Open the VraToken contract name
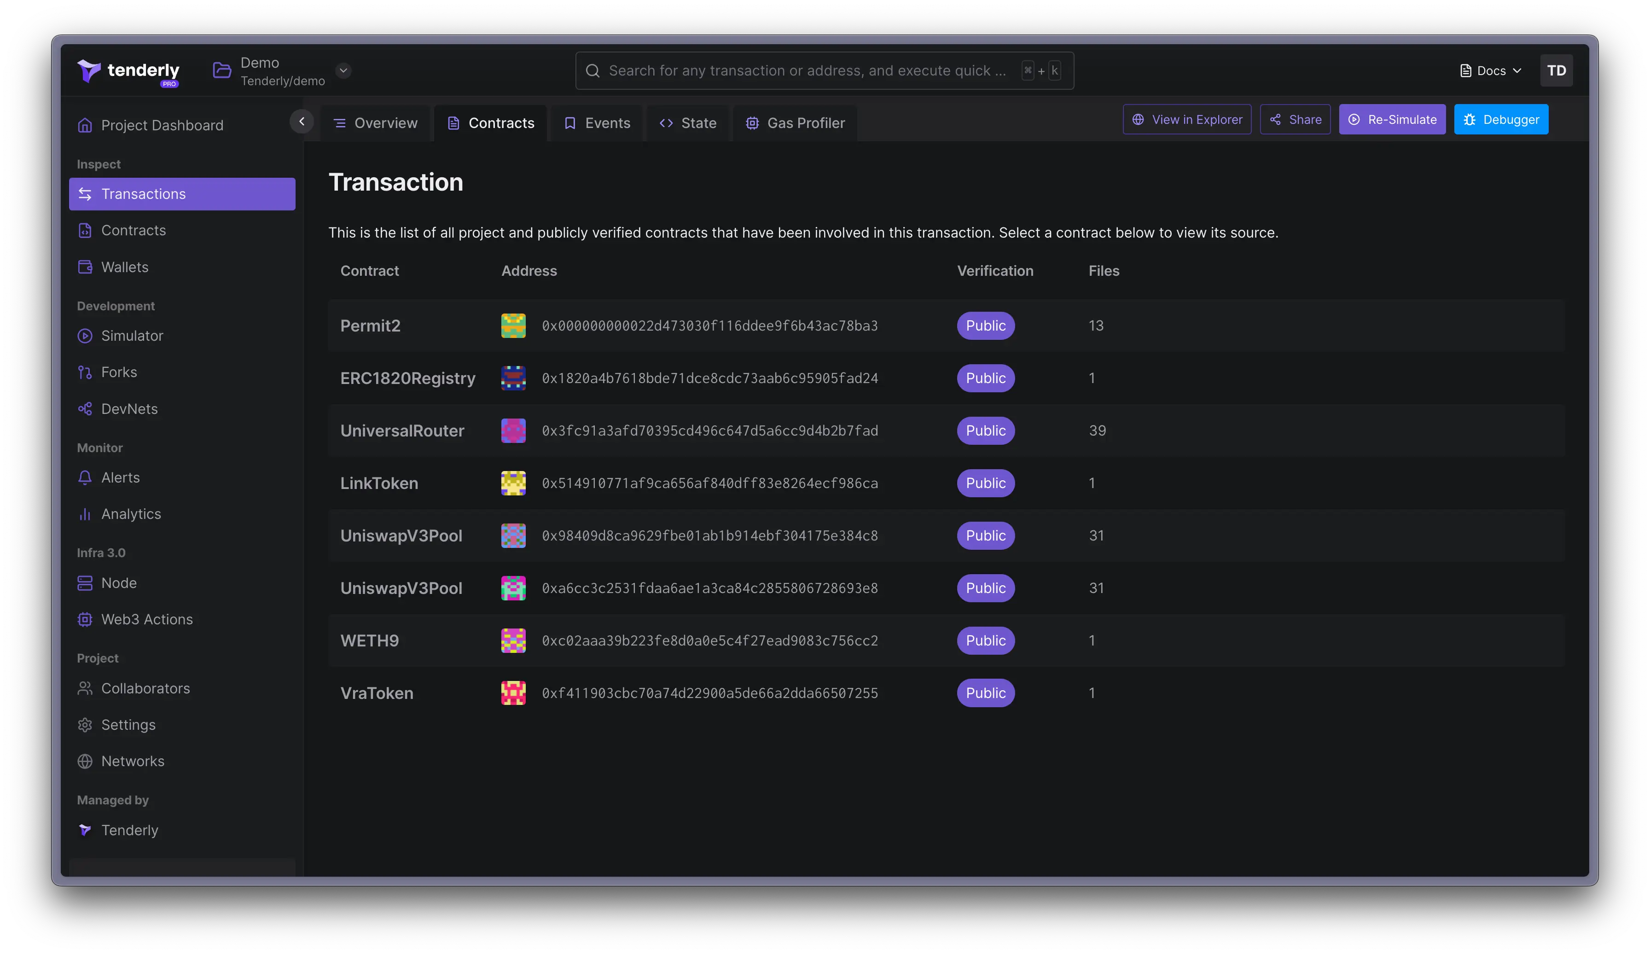This screenshot has width=1650, height=954. pyautogui.click(x=377, y=693)
